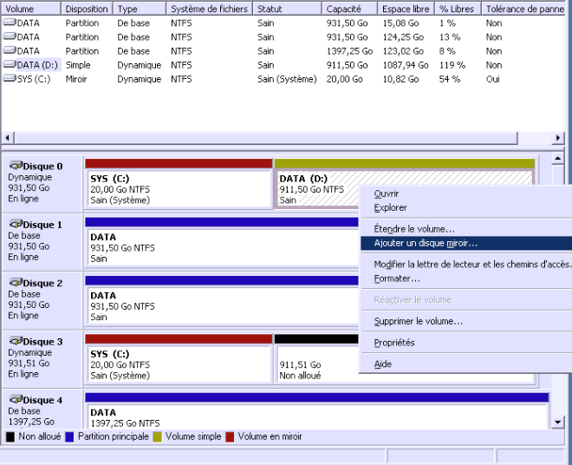This screenshot has height=465, width=572.
Task: Click the Disque 1 drive icon
Action: [x=16, y=225]
